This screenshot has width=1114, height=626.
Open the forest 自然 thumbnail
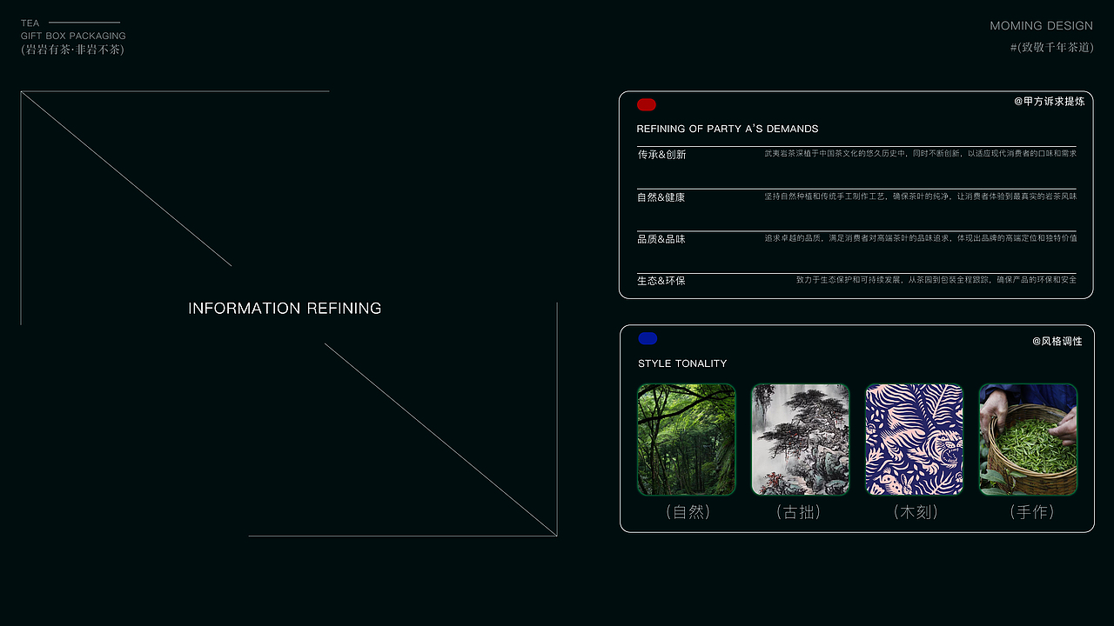pyautogui.click(x=687, y=440)
